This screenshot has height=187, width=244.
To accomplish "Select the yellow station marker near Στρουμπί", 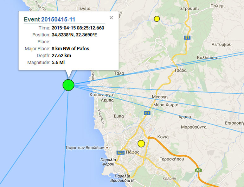I will [157, 19].
